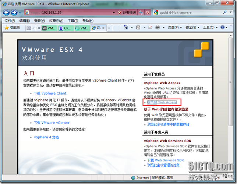Click the 下载 vSphere Client link
Screen dimensions: 237x184
(x=50, y=93)
